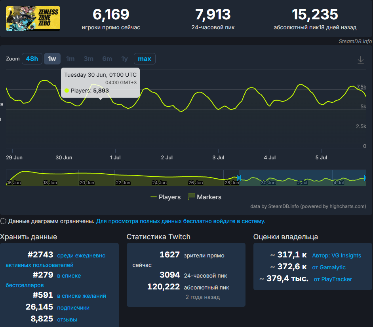Click the data by SteamDB.info highcharts credit
Screen dimensions: 373x327
tap(308, 206)
